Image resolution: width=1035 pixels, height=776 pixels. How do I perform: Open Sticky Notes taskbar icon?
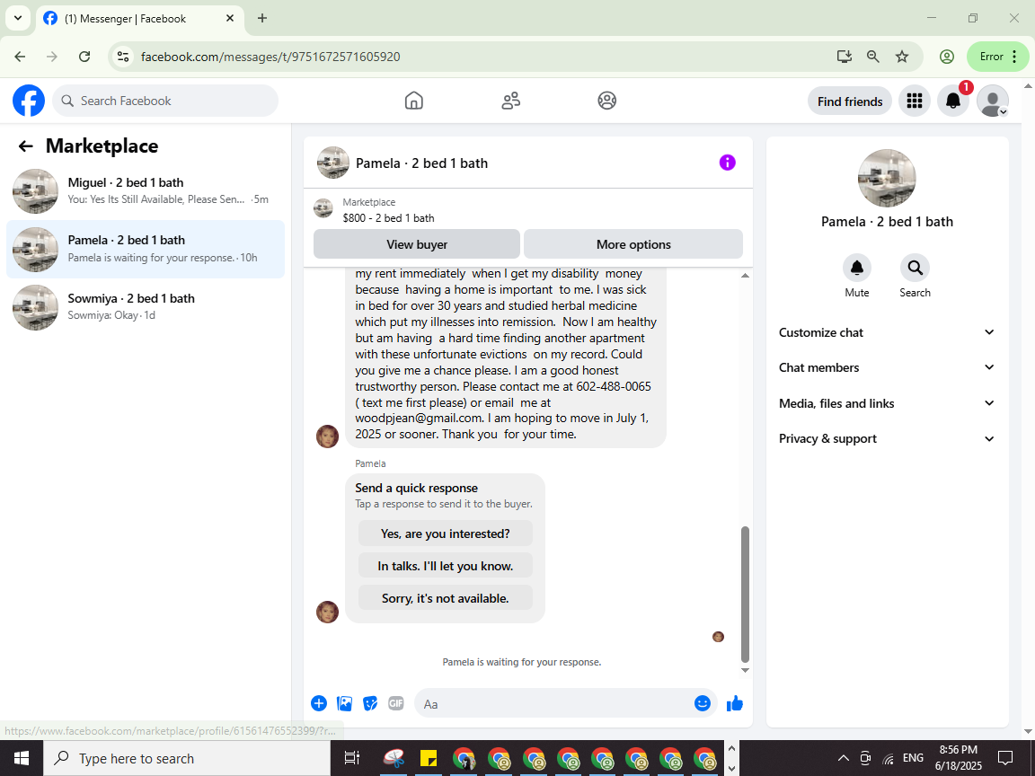pos(429,758)
